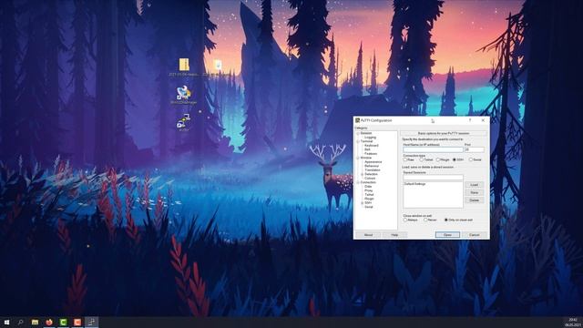Click the green app icon in taskbar
The width and height of the screenshot is (583, 328).
click(63, 322)
